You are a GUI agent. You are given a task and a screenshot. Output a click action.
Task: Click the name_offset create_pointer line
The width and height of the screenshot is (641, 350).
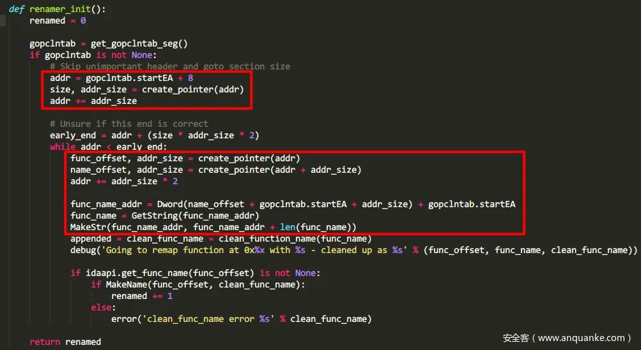pos(216,170)
